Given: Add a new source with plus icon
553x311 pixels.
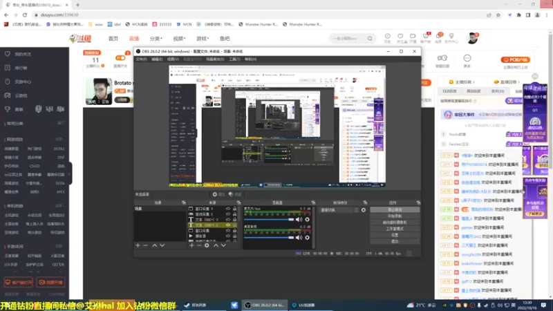Looking at the screenshot, I should [x=191, y=245].
